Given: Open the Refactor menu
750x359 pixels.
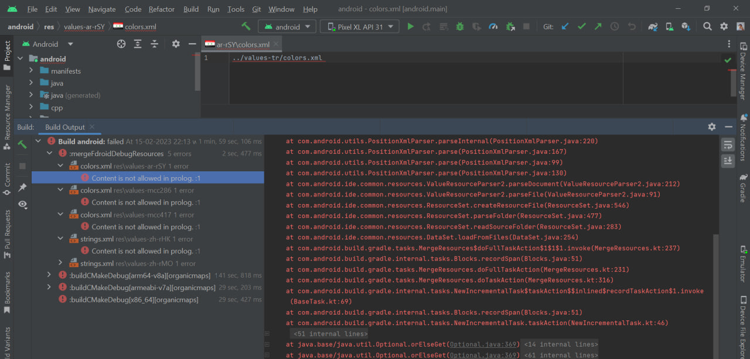Looking at the screenshot, I should point(161,9).
